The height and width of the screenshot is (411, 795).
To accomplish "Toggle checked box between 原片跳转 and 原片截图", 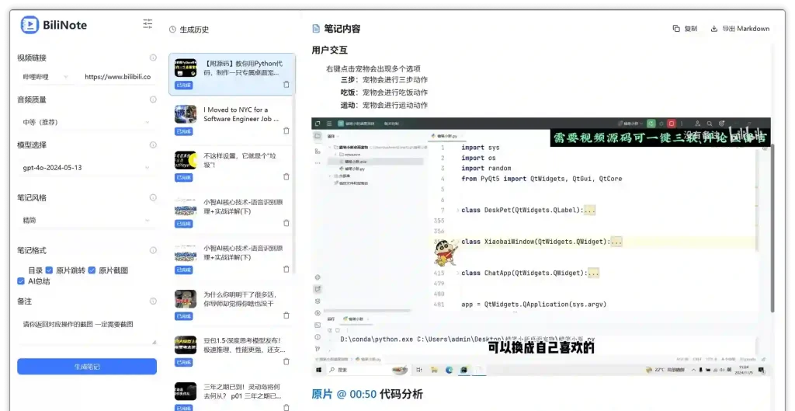I will [92, 270].
